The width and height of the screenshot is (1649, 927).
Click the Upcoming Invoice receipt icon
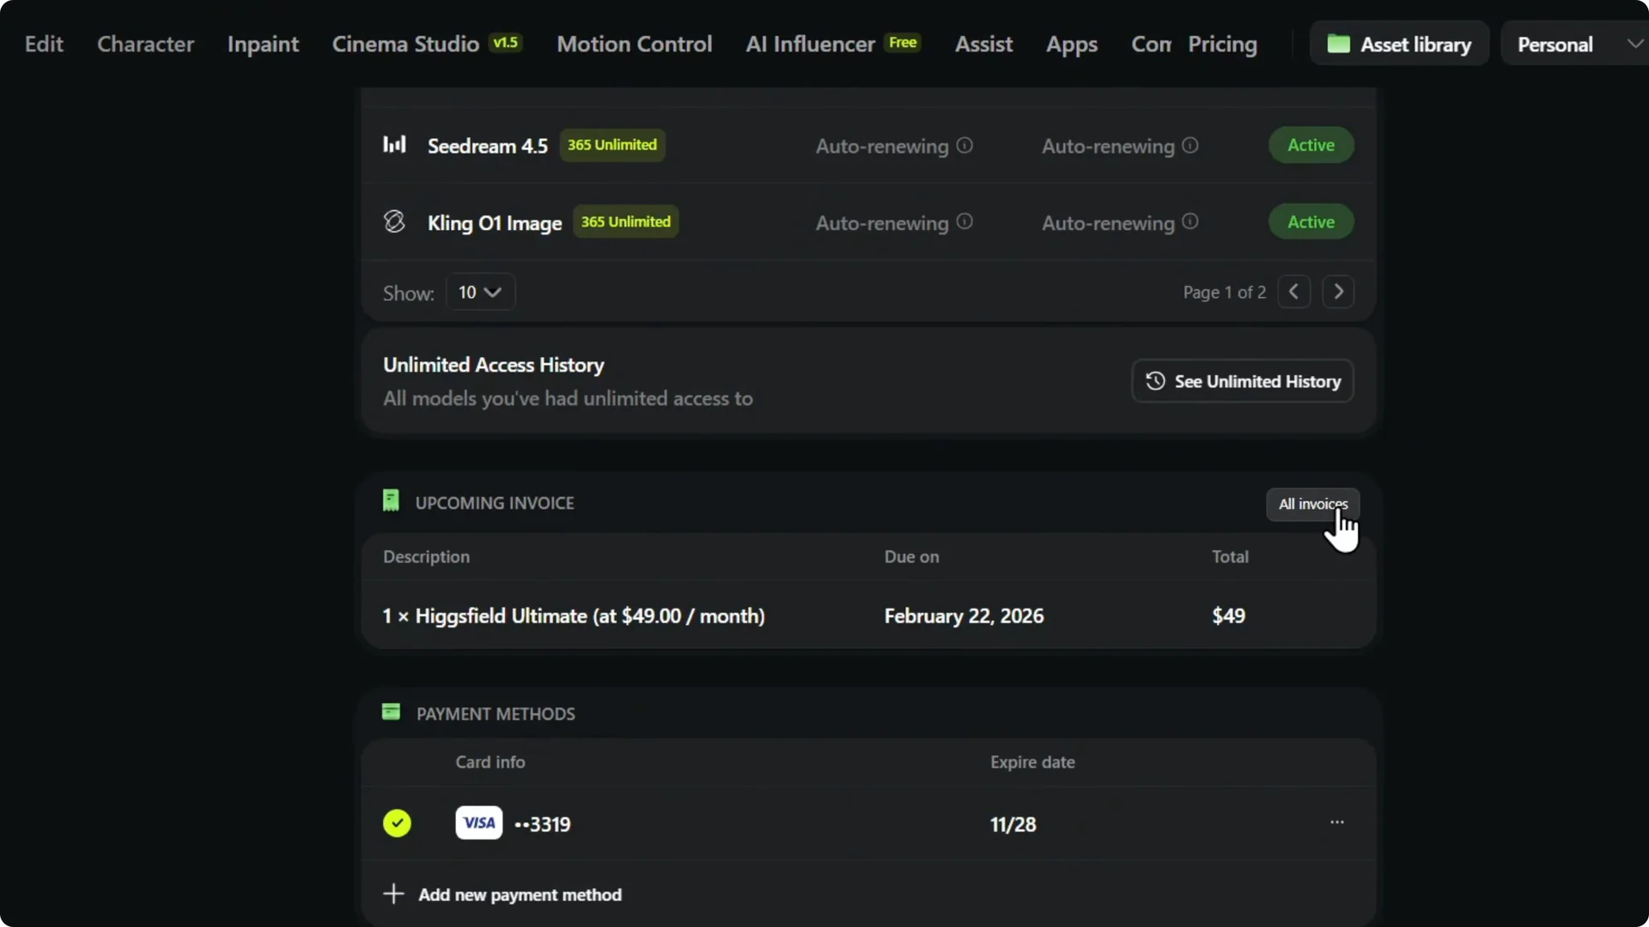pyautogui.click(x=391, y=500)
